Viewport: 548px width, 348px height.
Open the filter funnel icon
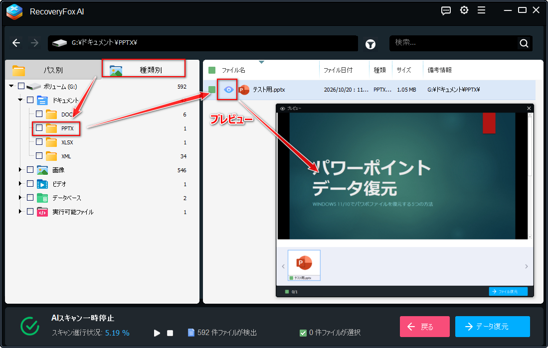point(370,44)
